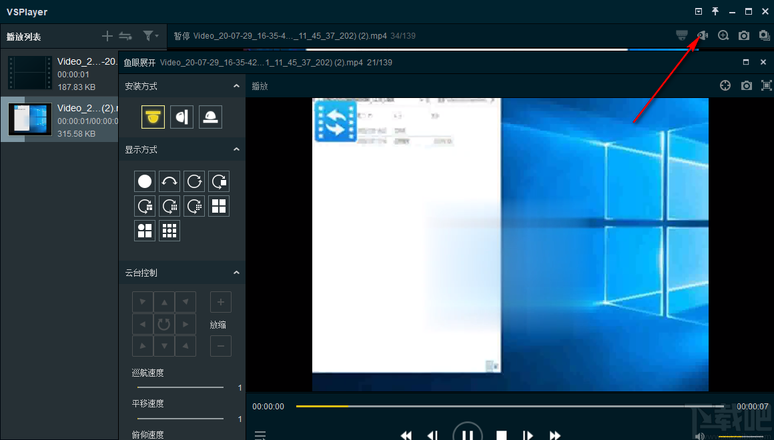Image resolution: width=774 pixels, height=440 pixels.
Task: Collapse the 显示方式 section
Action: click(x=236, y=149)
